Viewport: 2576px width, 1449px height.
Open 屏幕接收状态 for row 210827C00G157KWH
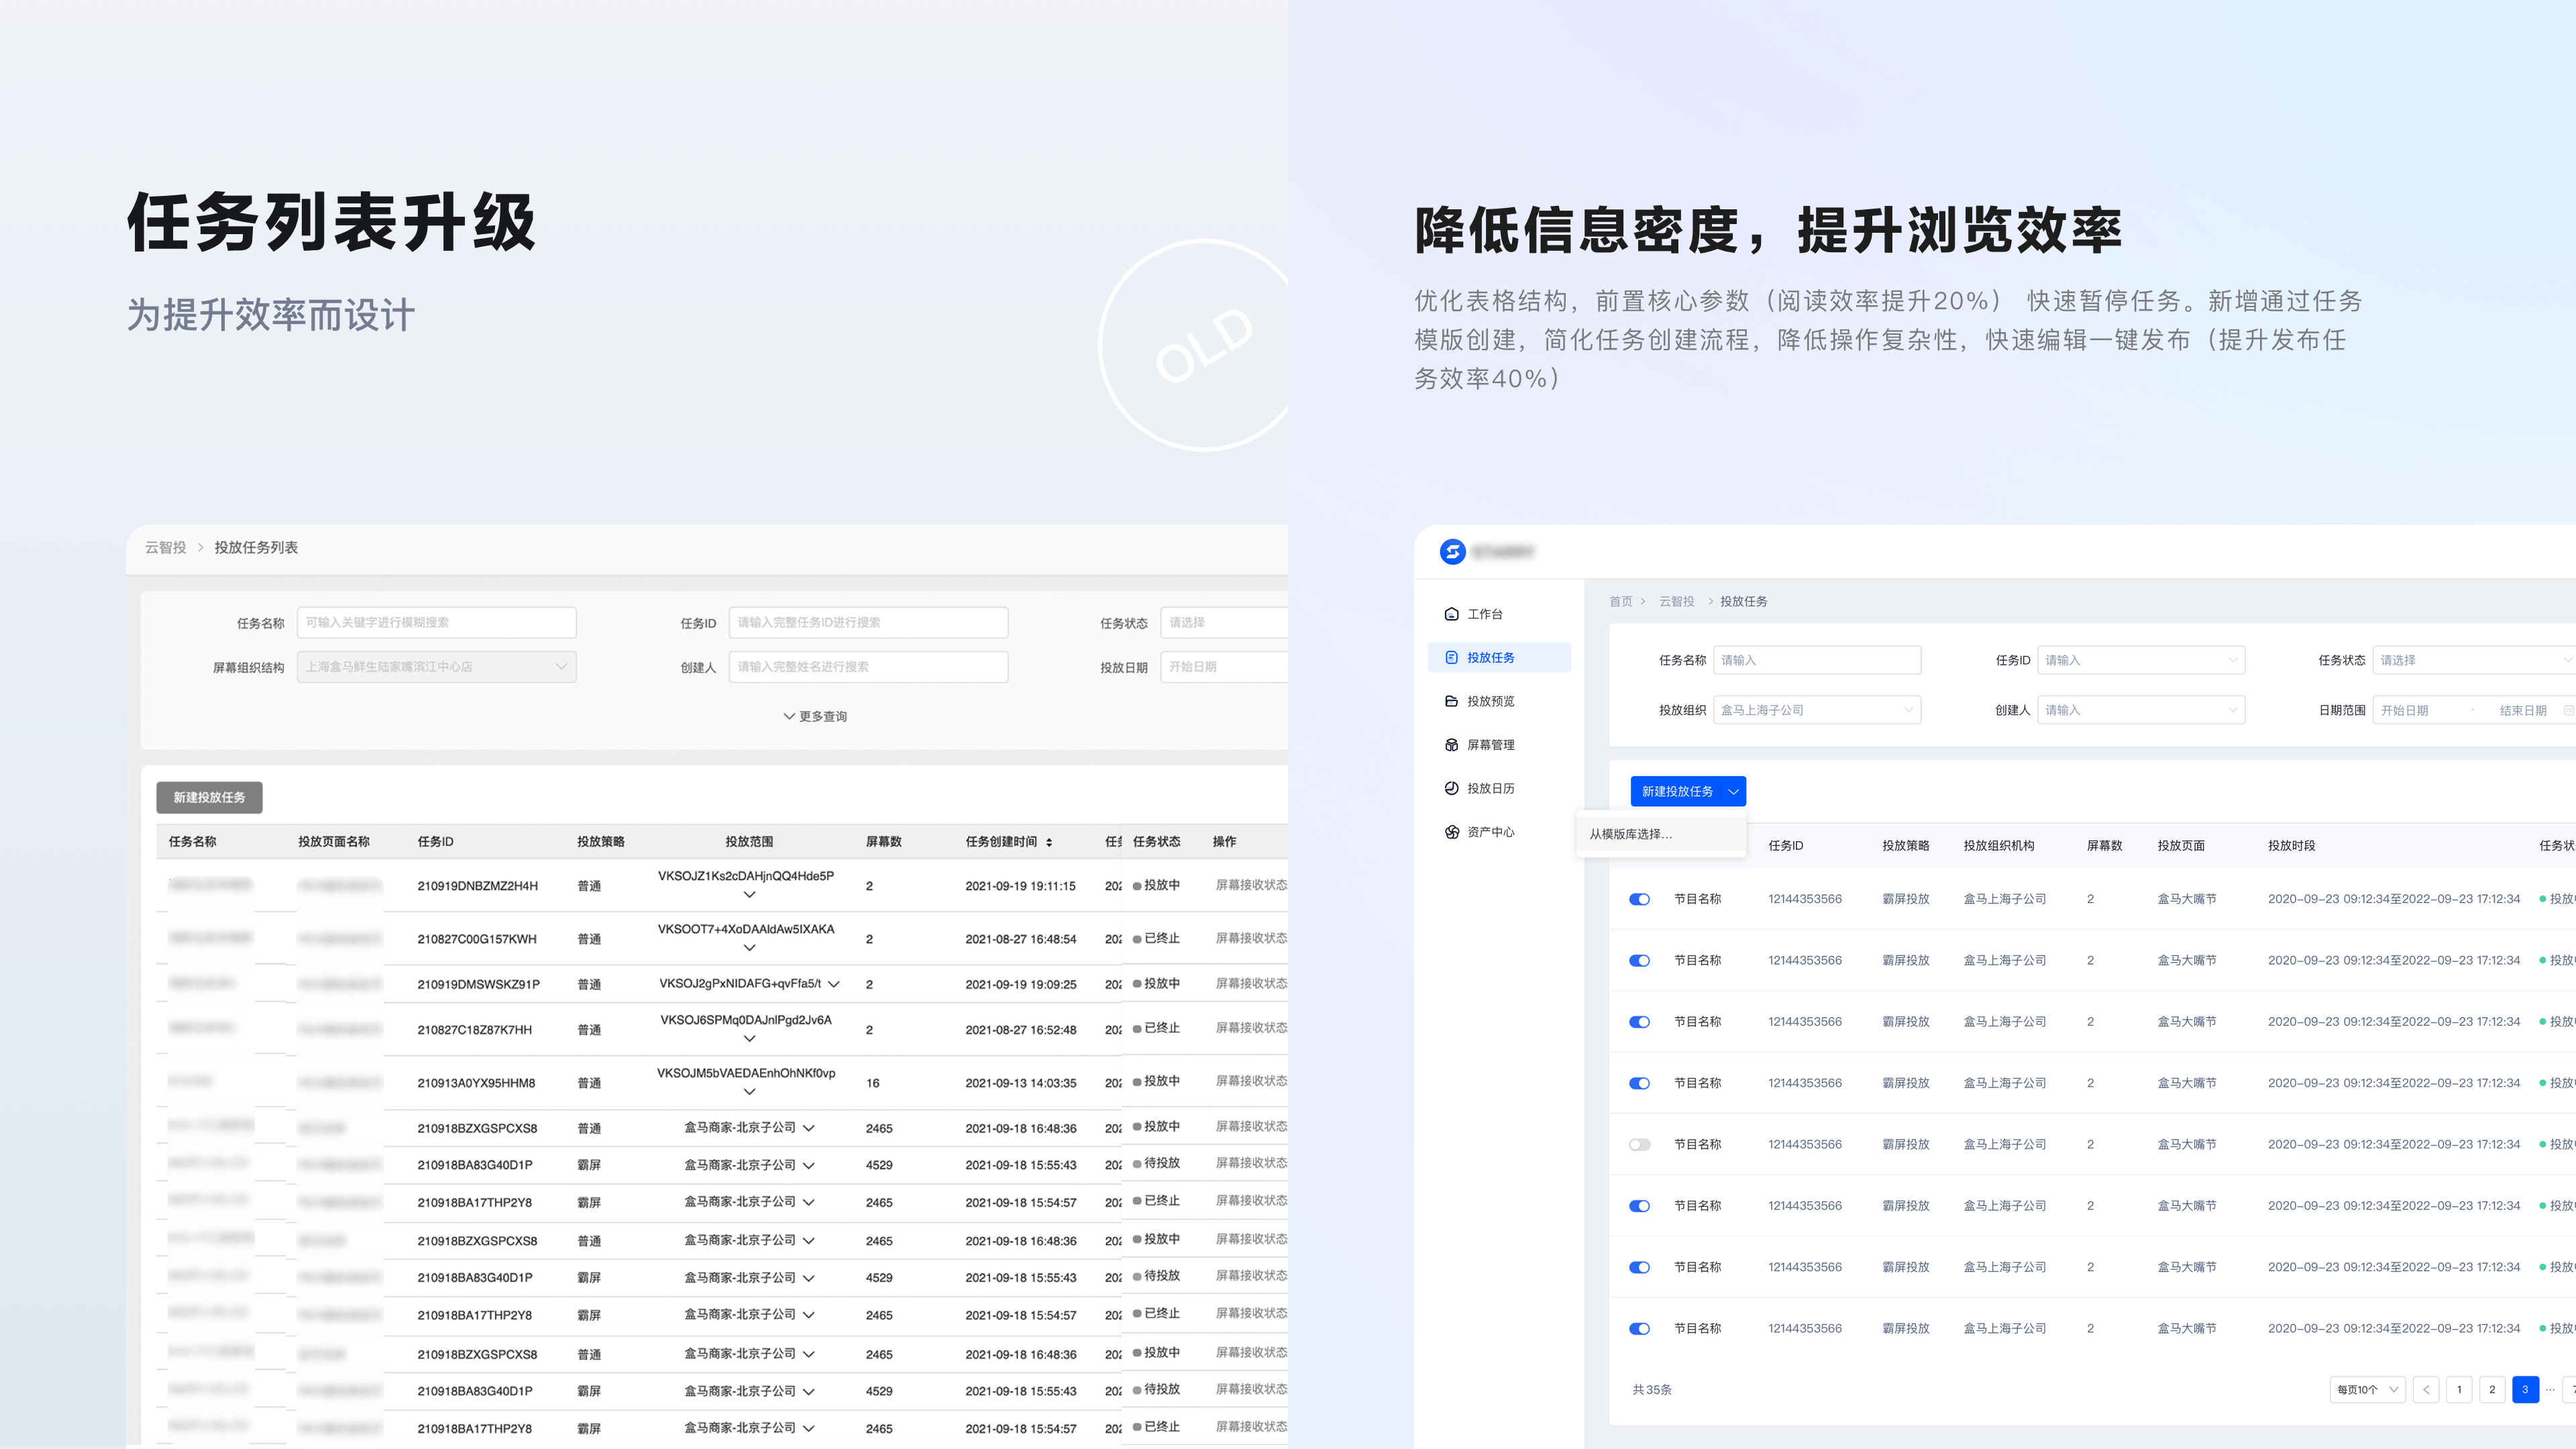(1252, 938)
